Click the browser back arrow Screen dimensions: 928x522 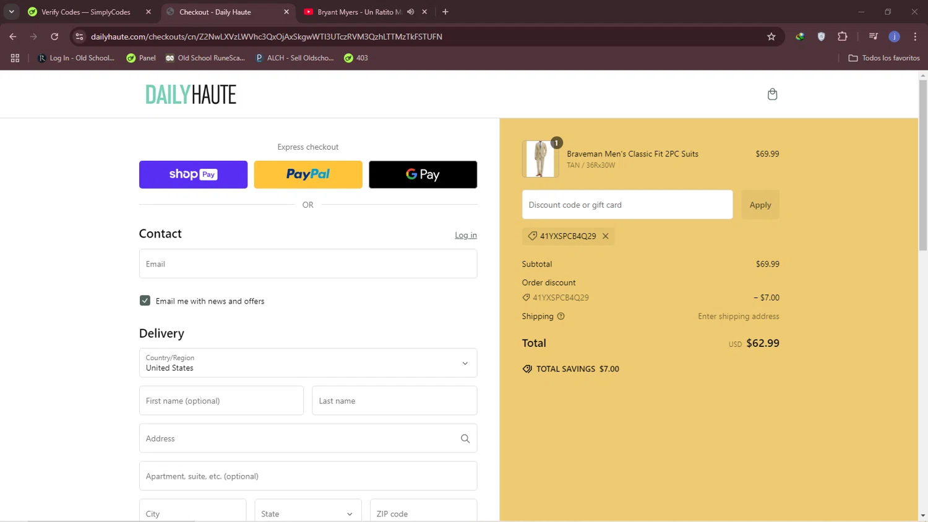[x=13, y=36]
